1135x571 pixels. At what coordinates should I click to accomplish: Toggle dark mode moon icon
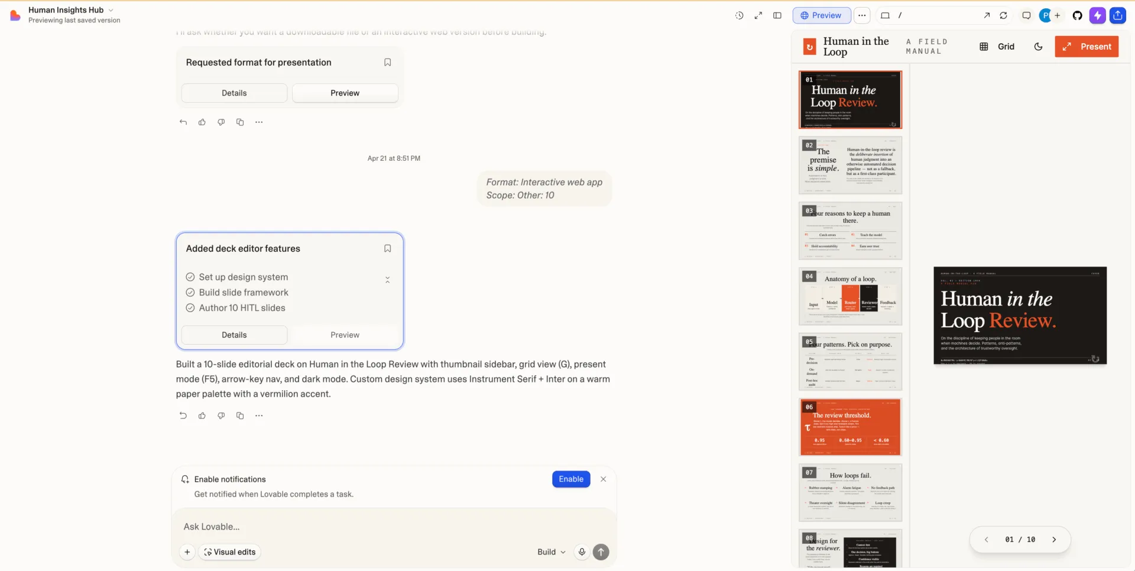(1039, 47)
